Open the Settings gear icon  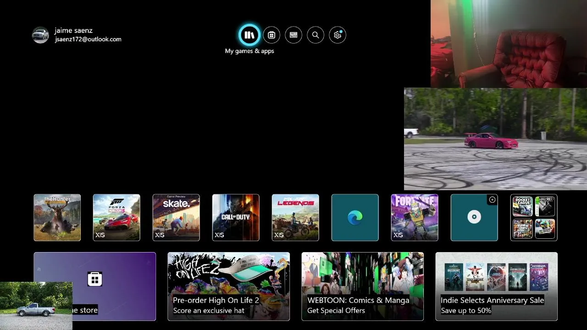click(338, 35)
